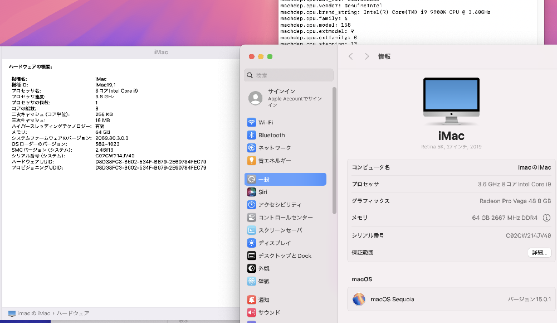This screenshot has width=557, height=323.
Task: Click the computer icon in System Information path bar
Action: [x=12, y=314]
